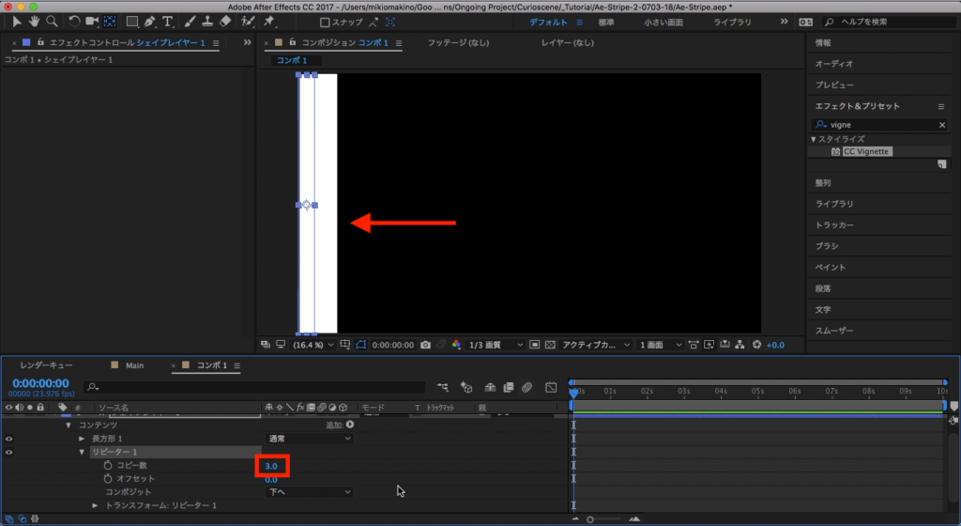Select the Eraser tool
961x526 pixels.
(225, 21)
